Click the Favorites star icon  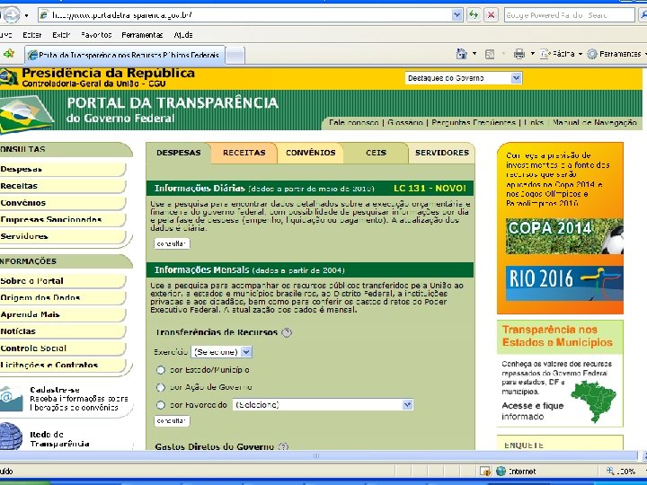click(9, 54)
